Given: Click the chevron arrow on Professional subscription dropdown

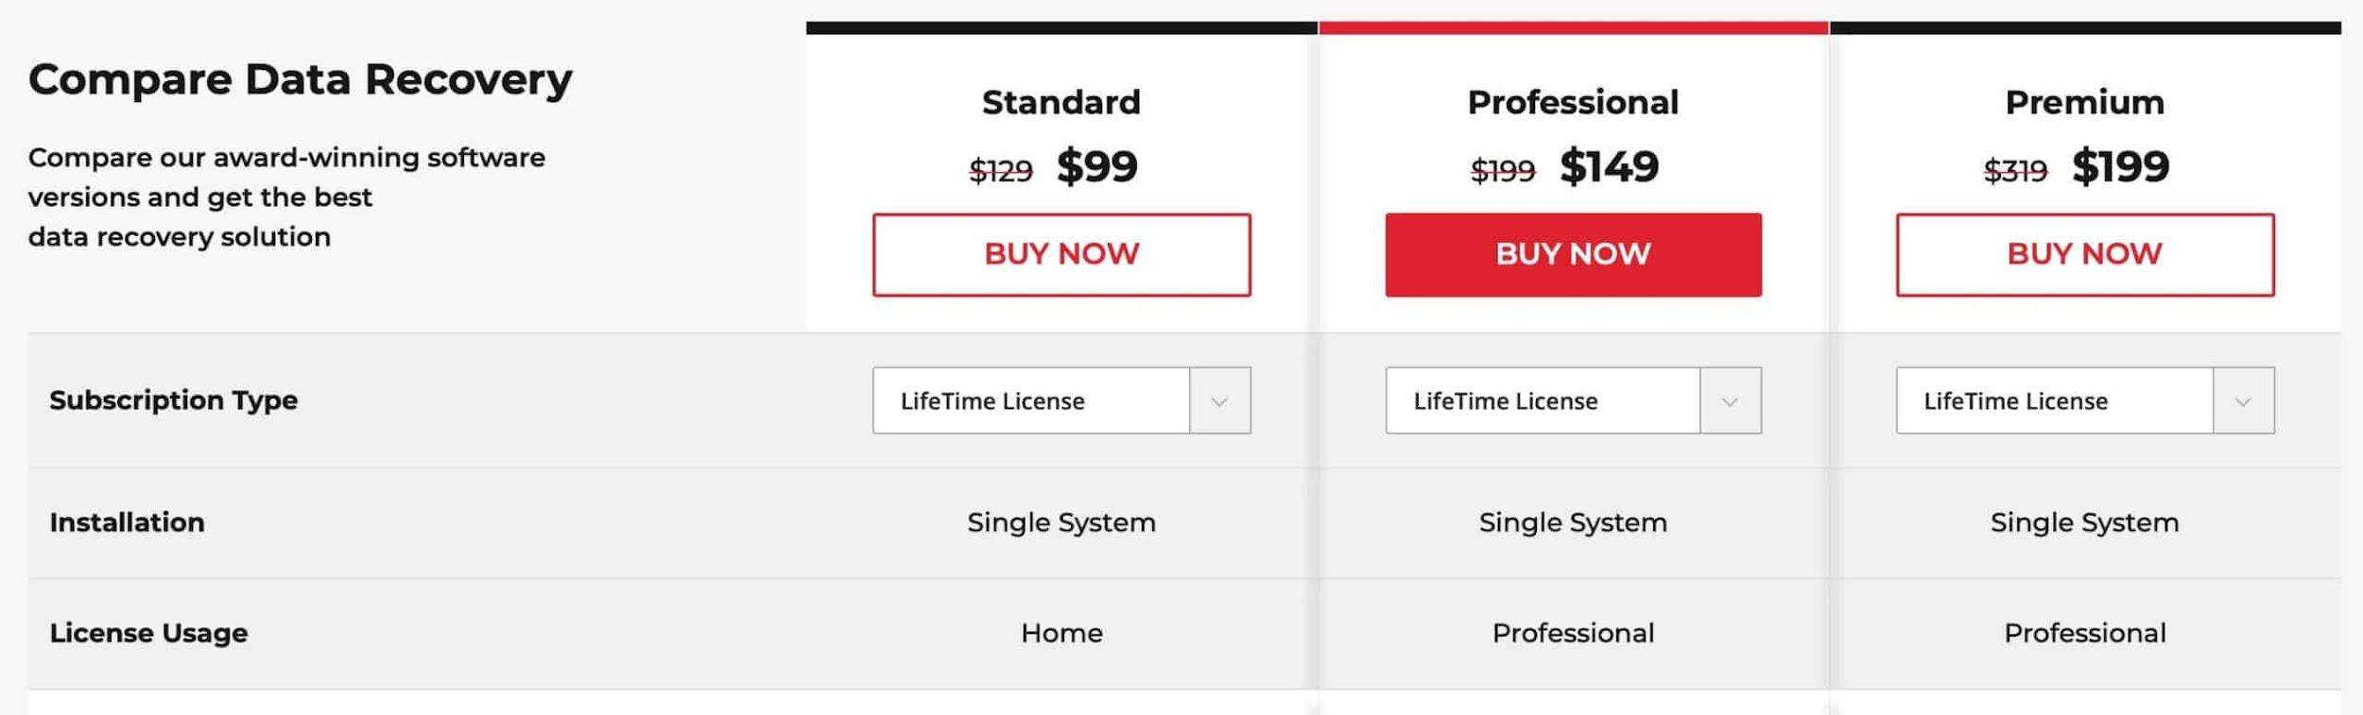Looking at the screenshot, I should pos(1730,401).
